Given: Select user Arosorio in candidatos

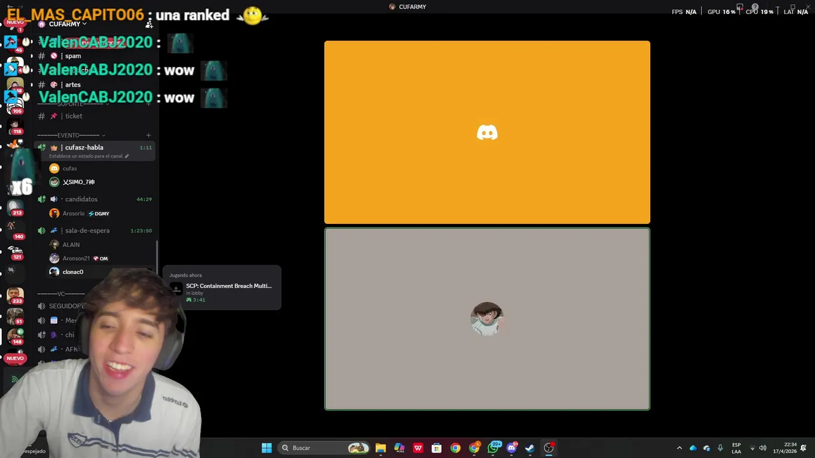Looking at the screenshot, I should click(73, 214).
